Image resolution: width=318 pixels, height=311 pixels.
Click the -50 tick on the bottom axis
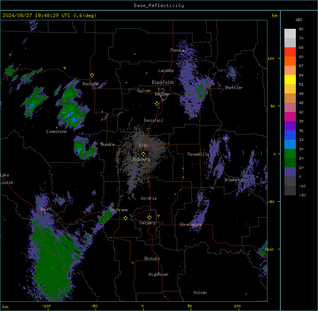[x=94, y=306]
